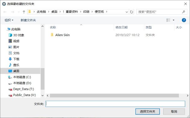Click the 文件夹 name input field
The height and width of the screenshot is (118, 190).
(115, 104)
